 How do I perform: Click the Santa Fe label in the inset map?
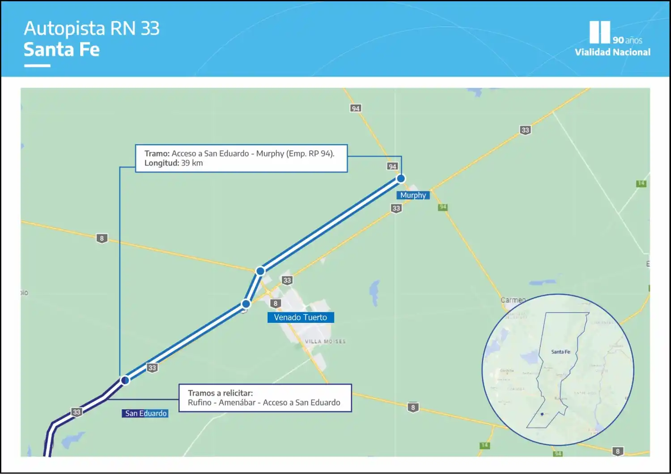pos(561,352)
